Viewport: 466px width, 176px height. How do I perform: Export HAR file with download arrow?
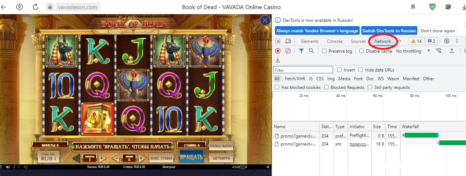pos(278,60)
